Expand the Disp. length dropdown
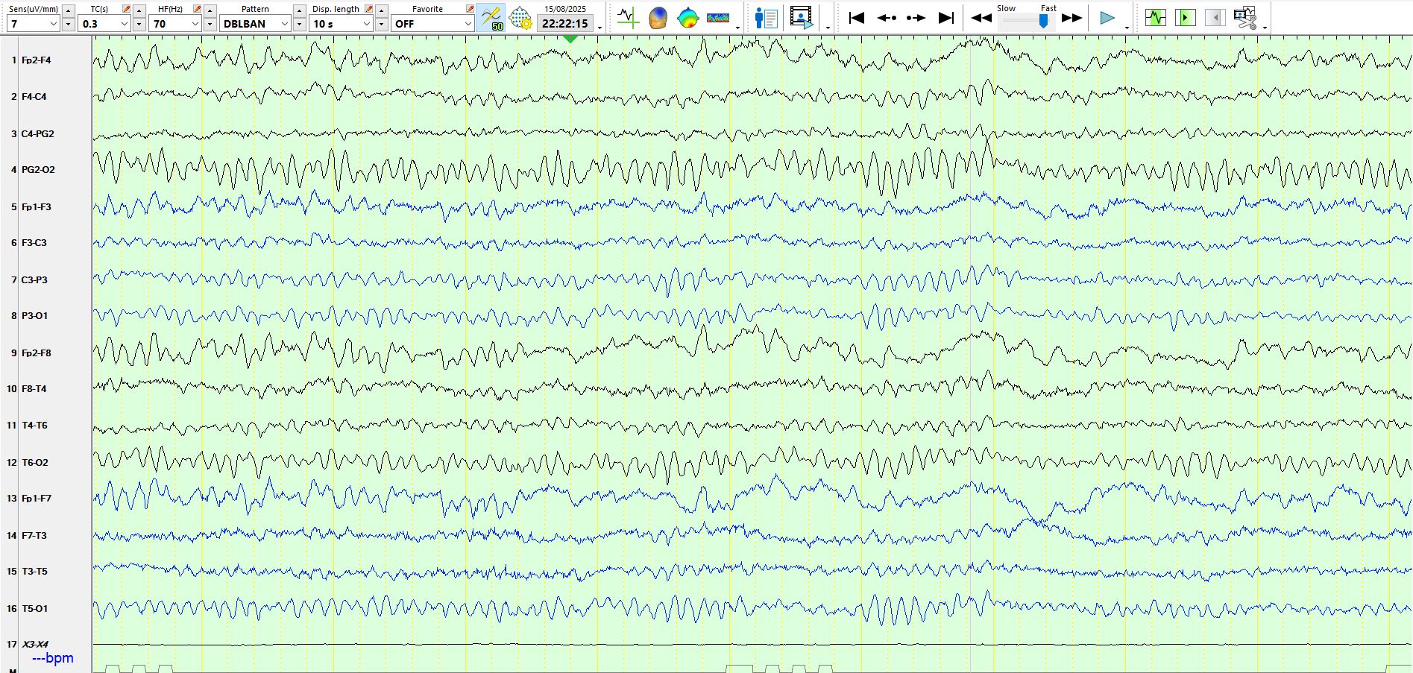Viewport: 1413px width, 673px height. pyautogui.click(x=366, y=24)
